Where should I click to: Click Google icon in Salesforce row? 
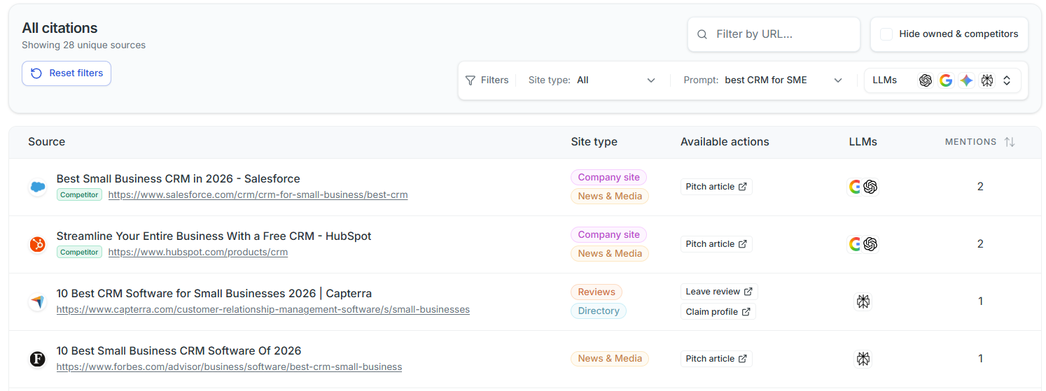(x=855, y=187)
